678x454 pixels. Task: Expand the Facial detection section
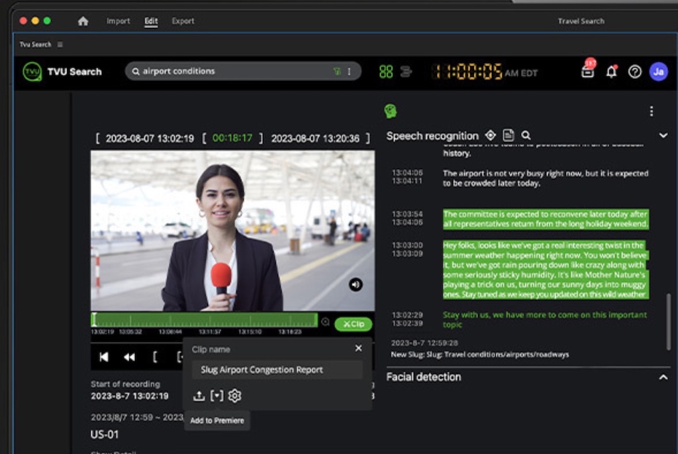(663, 377)
